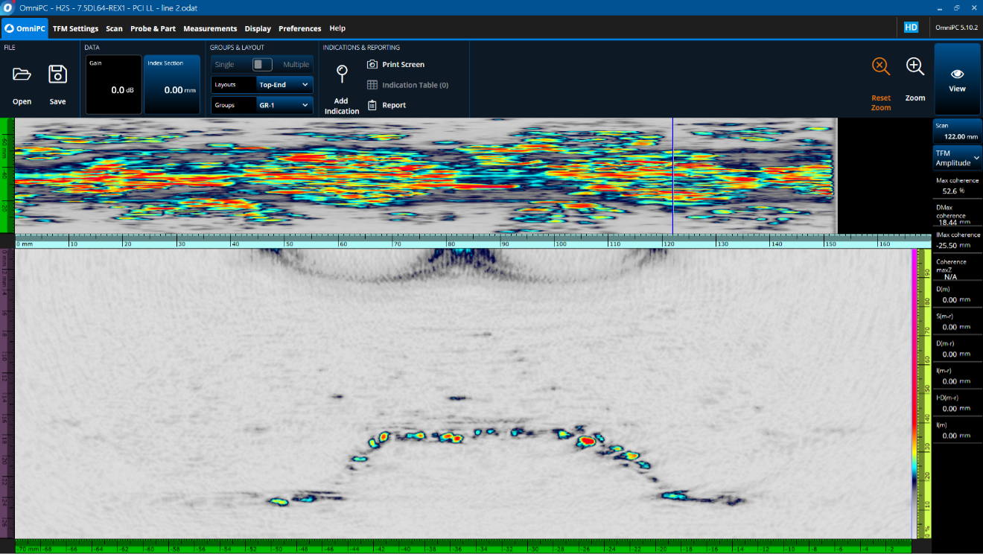Click the View eye icon
983x557 pixels.
(x=957, y=74)
